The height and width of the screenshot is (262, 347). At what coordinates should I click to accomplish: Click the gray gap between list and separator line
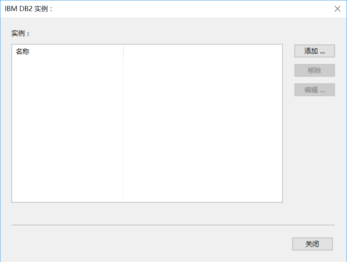pos(147,213)
